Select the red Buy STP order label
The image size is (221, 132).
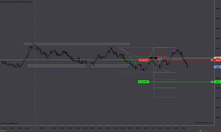click(x=144, y=60)
